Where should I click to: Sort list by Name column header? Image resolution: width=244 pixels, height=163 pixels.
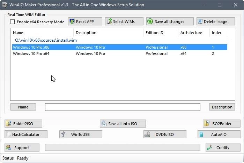[42, 33]
